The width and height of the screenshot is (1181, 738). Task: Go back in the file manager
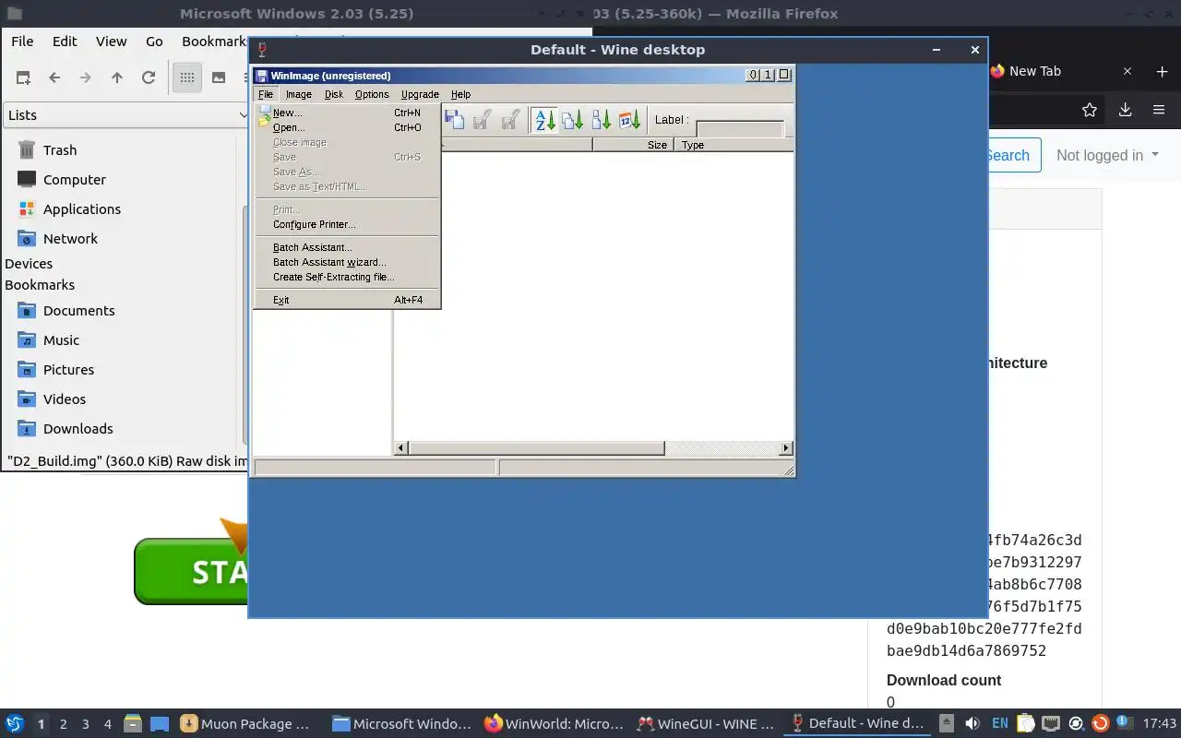[x=54, y=77]
